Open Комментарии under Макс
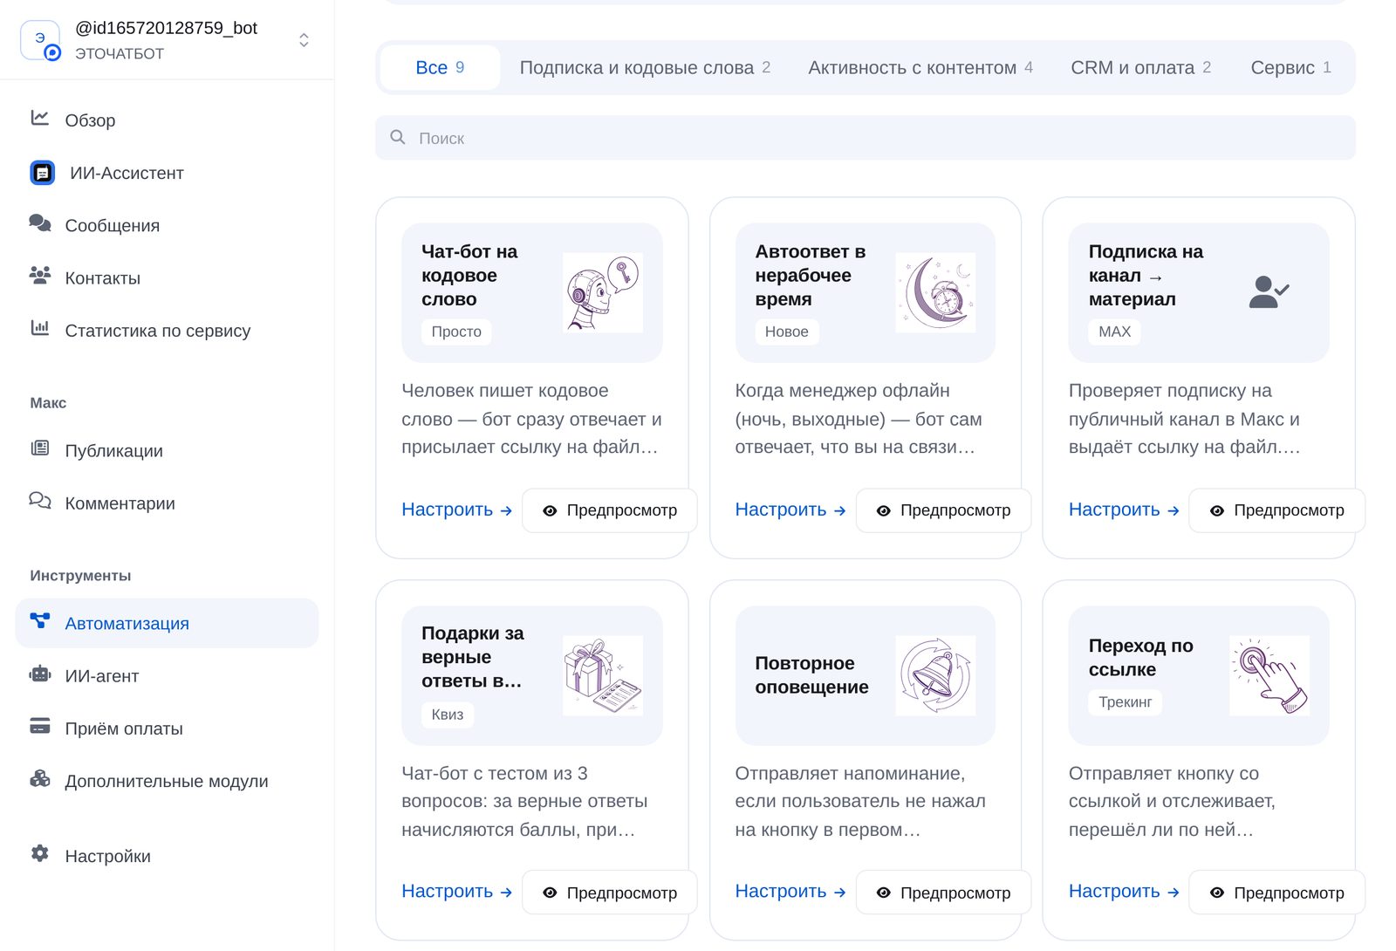The width and height of the screenshot is (1396, 951). click(x=167, y=503)
